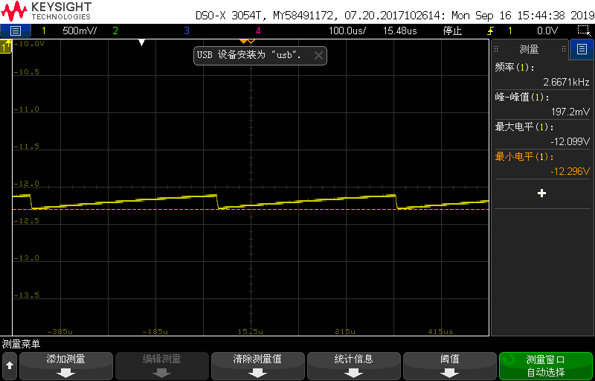
Task: Select channel 1 indicator showing 500mV/
Action: tap(69, 31)
